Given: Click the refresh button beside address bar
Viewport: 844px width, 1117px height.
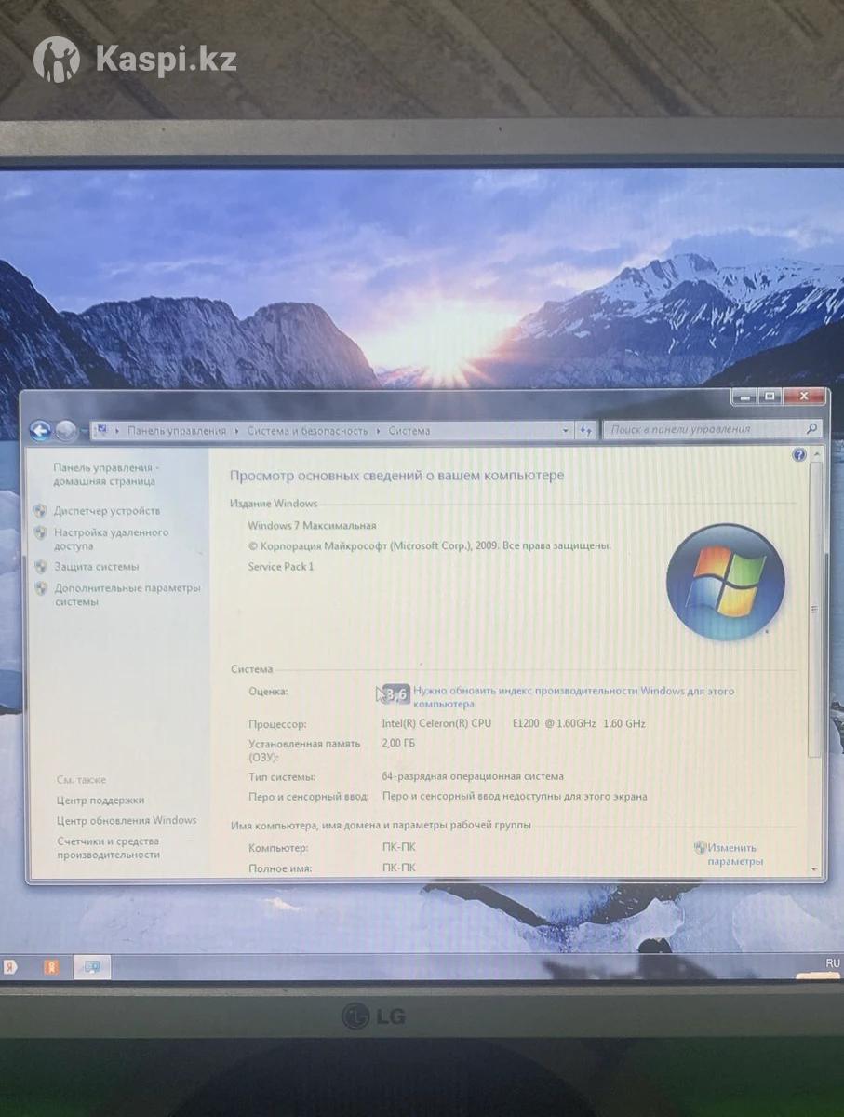Looking at the screenshot, I should tap(585, 430).
